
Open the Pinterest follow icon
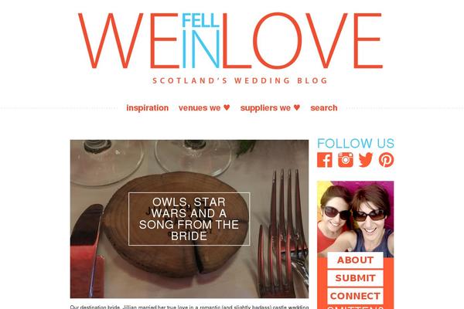(x=386, y=160)
